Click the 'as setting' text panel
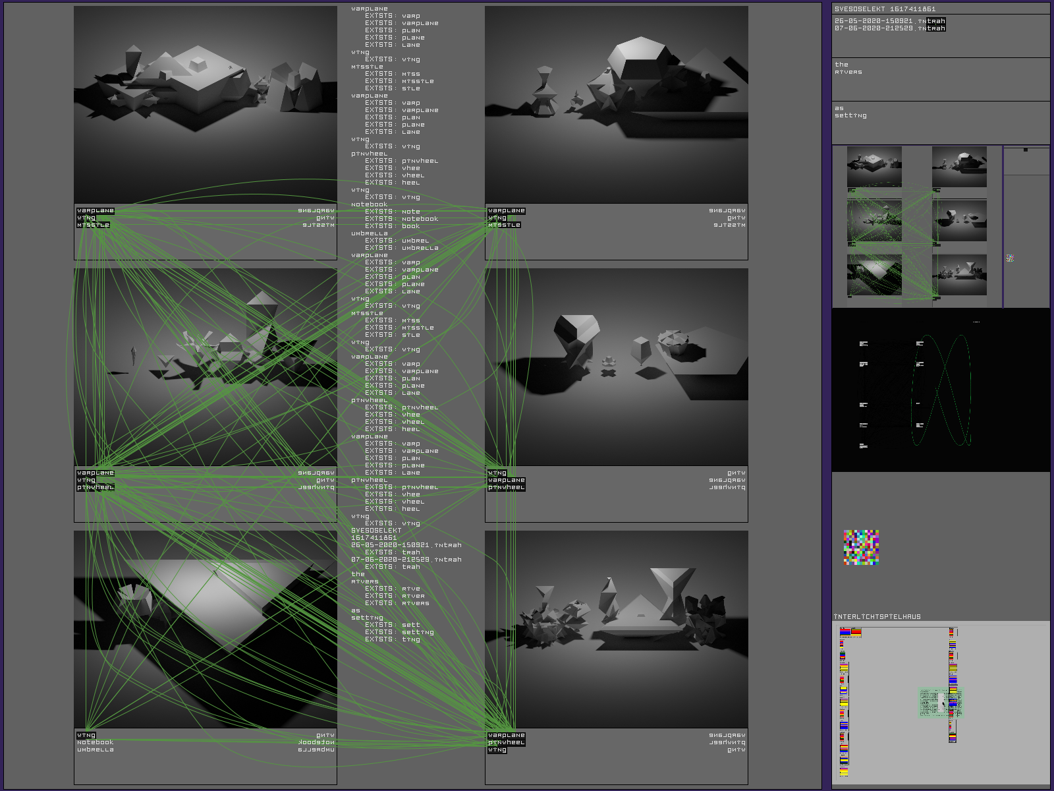This screenshot has height=791, width=1054. [940, 123]
